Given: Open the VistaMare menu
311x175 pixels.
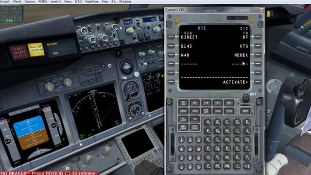Looking at the screenshot, I should tap(92, 1).
